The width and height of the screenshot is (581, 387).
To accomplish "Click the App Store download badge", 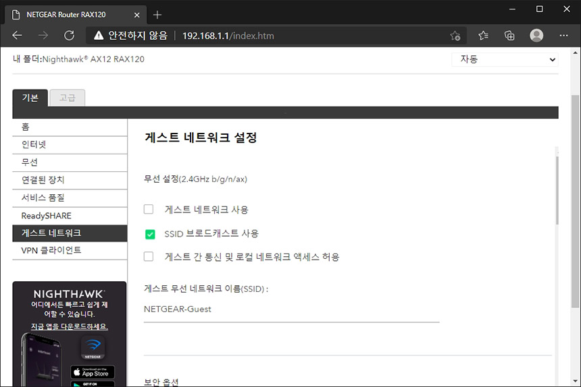I will pos(93,372).
